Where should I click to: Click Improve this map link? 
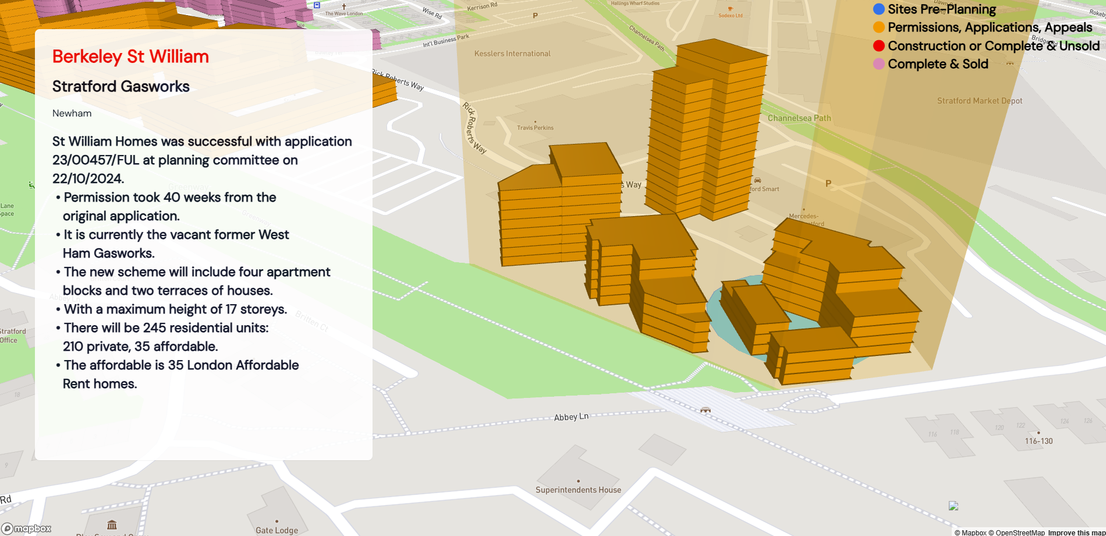(1077, 533)
